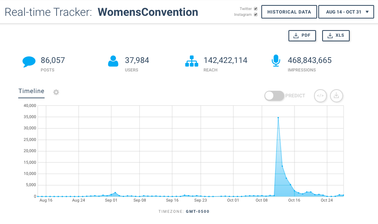378x224 pixels.
Task: Click the Aug 16 axis label
Action: point(46,200)
